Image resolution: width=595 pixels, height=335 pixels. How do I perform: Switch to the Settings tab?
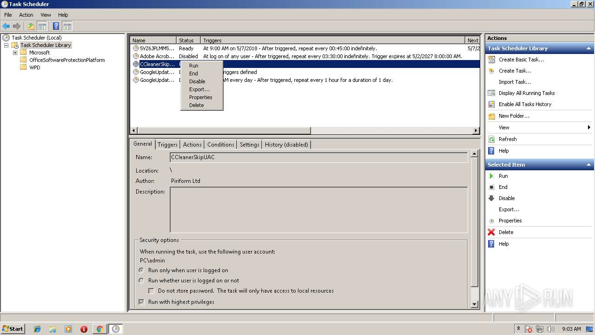pyautogui.click(x=250, y=145)
